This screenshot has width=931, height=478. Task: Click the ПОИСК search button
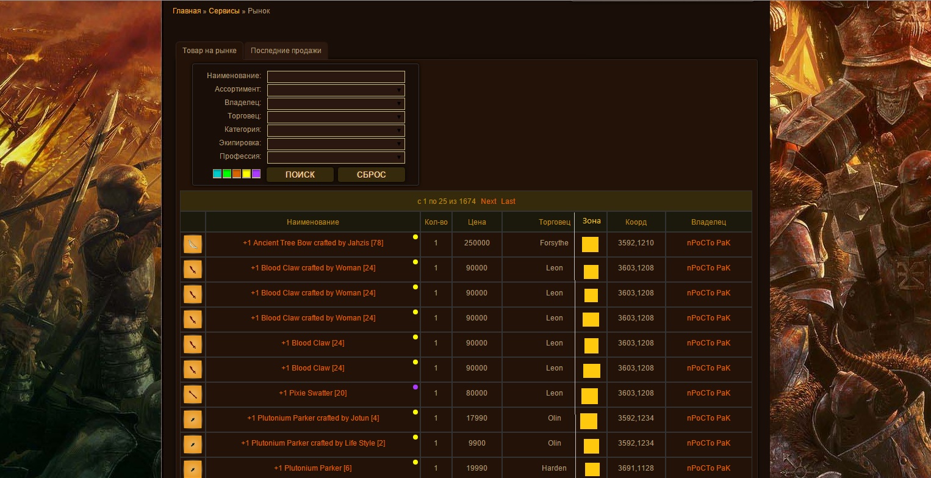point(300,175)
